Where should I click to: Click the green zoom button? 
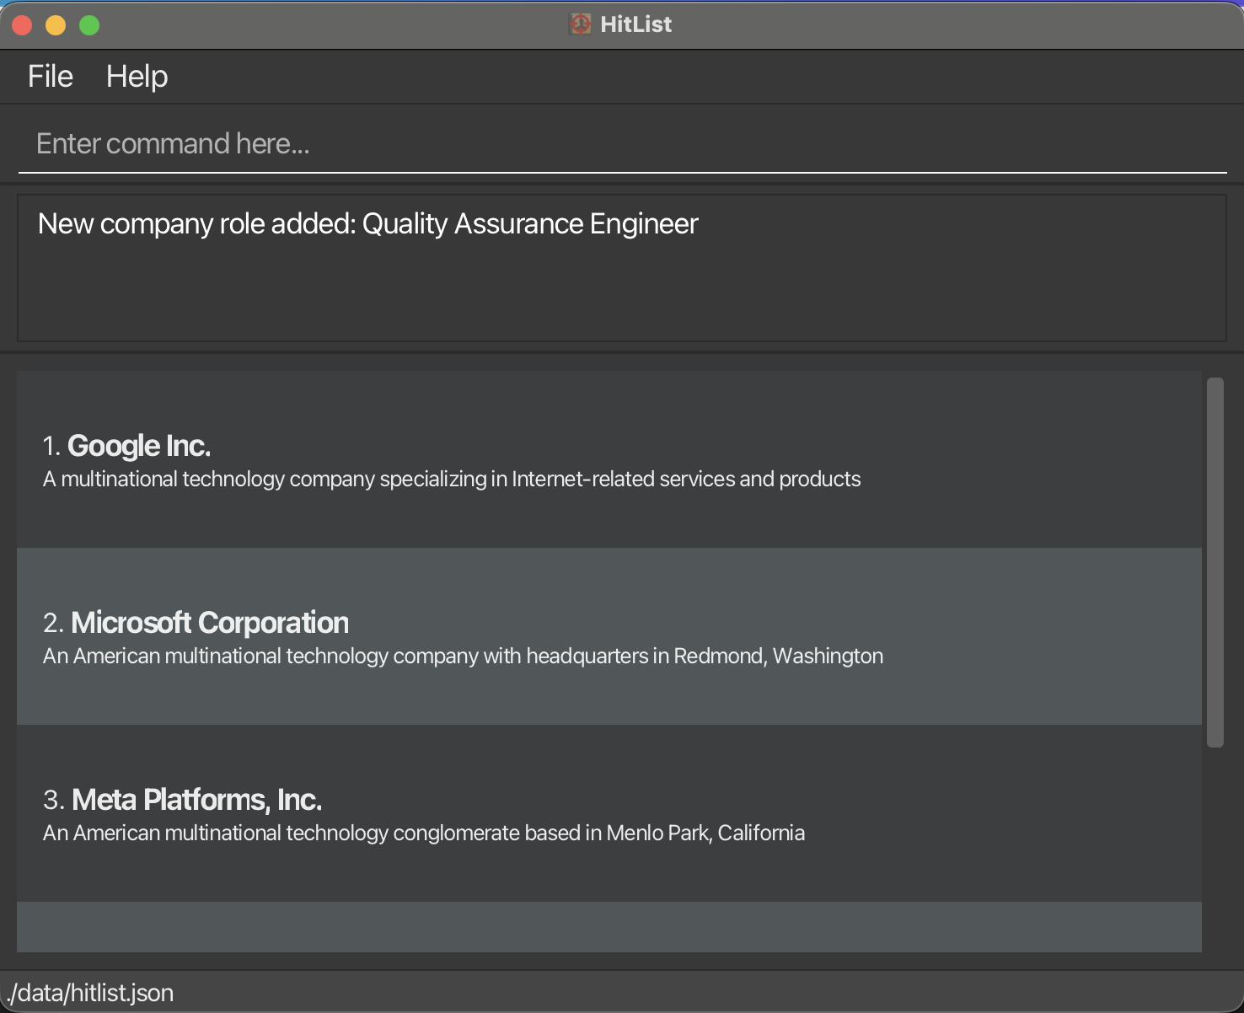pos(88,24)
